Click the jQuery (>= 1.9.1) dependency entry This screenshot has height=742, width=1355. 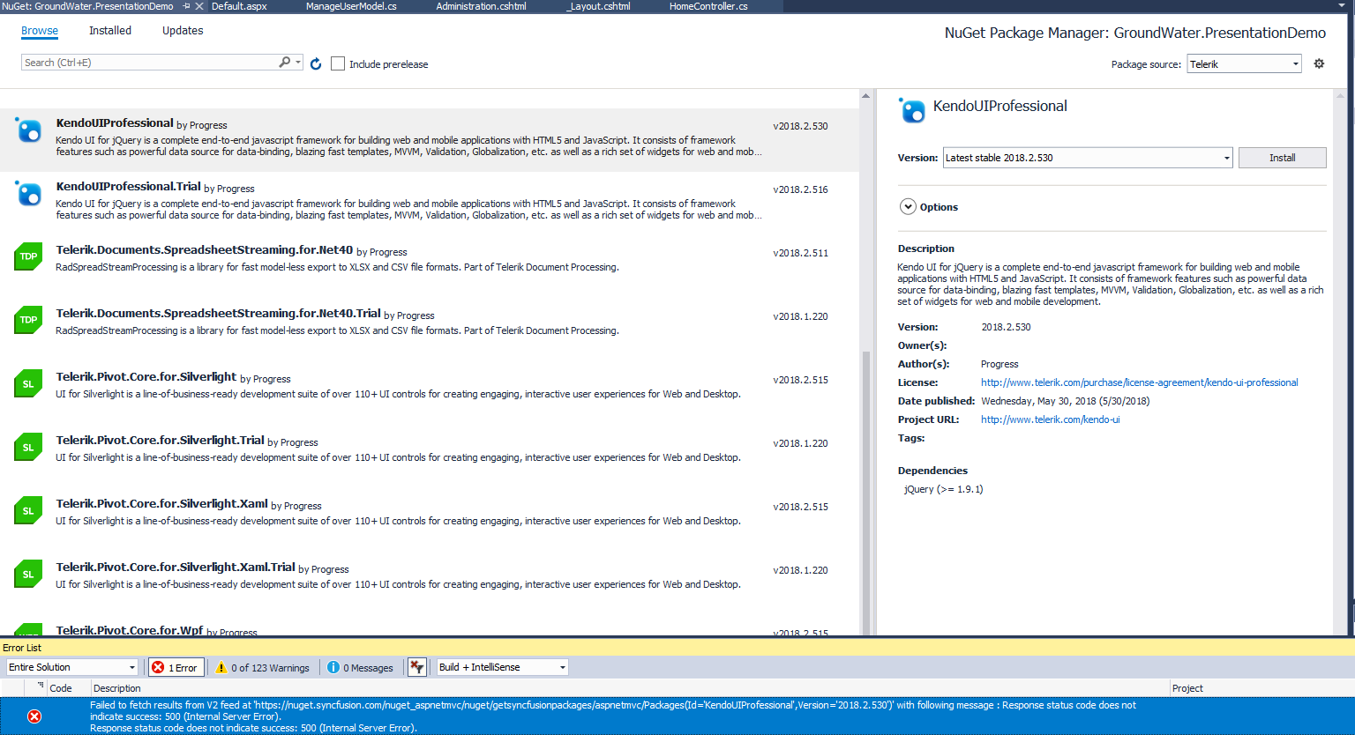click(x=943, y=489)
